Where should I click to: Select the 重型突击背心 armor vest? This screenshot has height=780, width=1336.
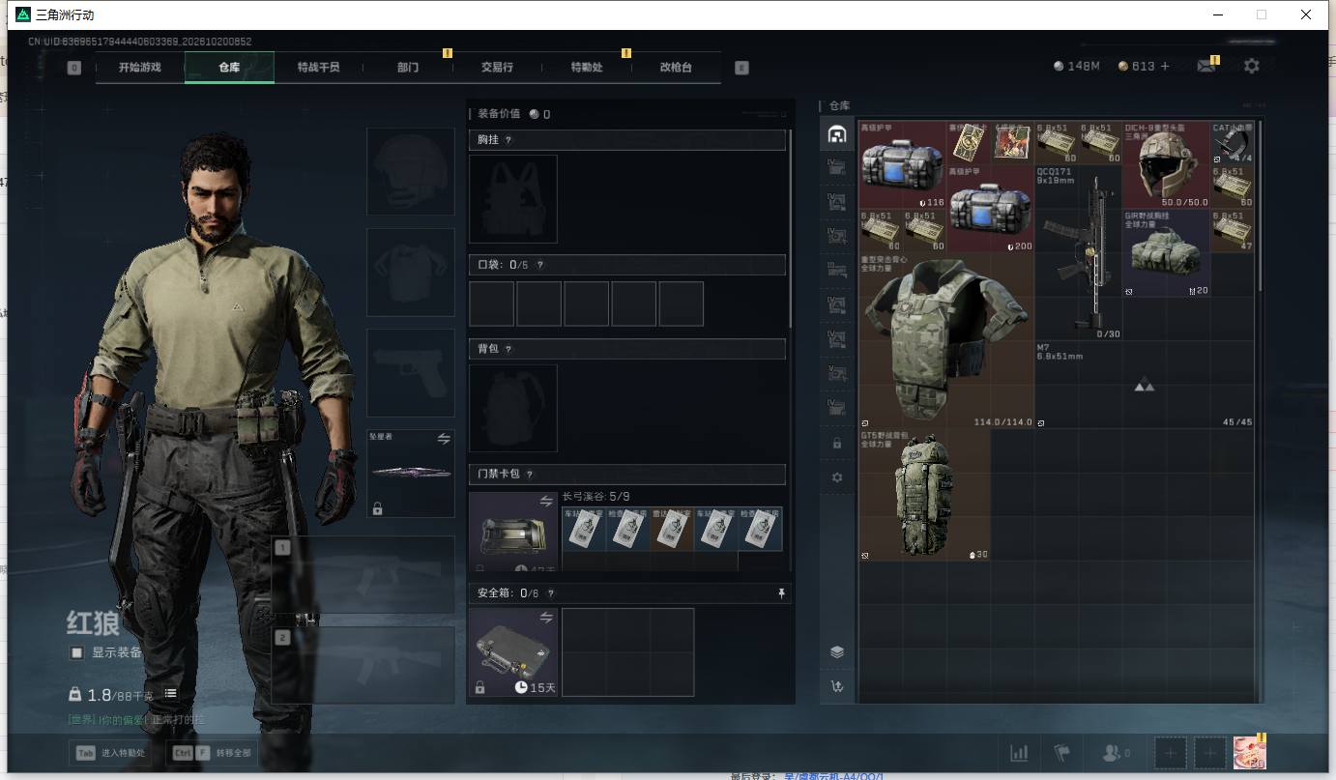click(x=946, y=340)
